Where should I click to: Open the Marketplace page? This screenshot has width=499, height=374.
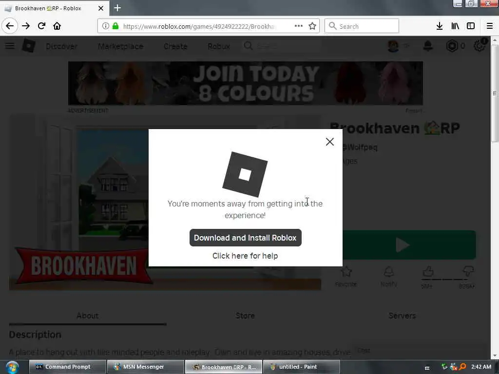(120, 46)
